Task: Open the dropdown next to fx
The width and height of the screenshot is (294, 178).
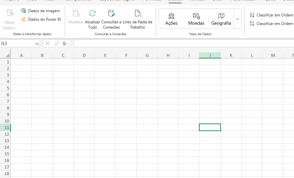Action: point(69,44)
